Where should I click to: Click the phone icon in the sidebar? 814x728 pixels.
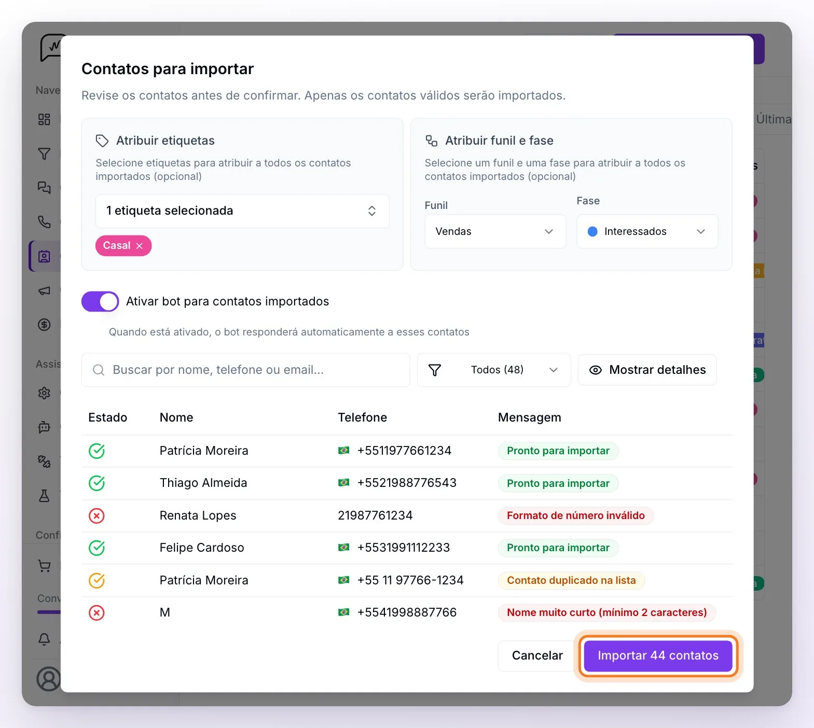(44, 222)
